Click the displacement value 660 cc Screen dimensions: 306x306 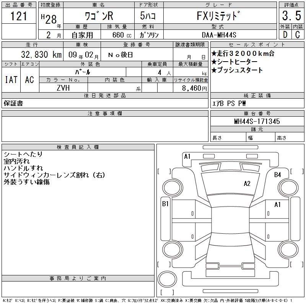point(122,35)
